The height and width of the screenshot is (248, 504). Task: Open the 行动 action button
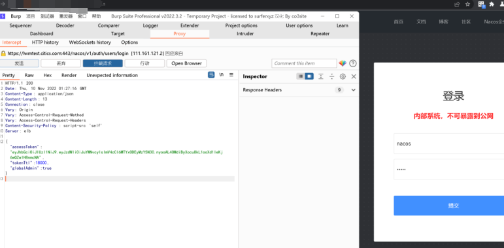click(144, 63)
